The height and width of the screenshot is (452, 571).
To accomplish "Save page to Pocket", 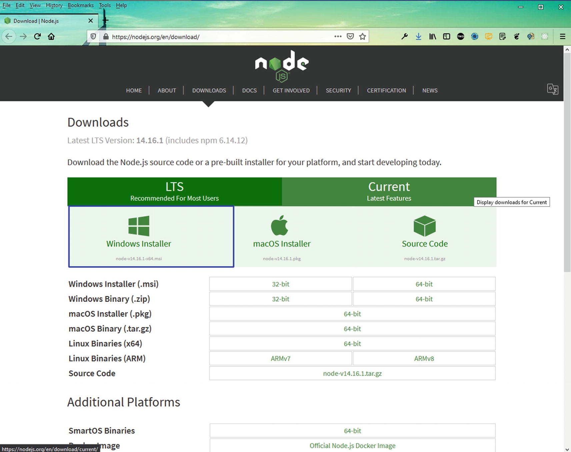I will click(x=350, y=37).
